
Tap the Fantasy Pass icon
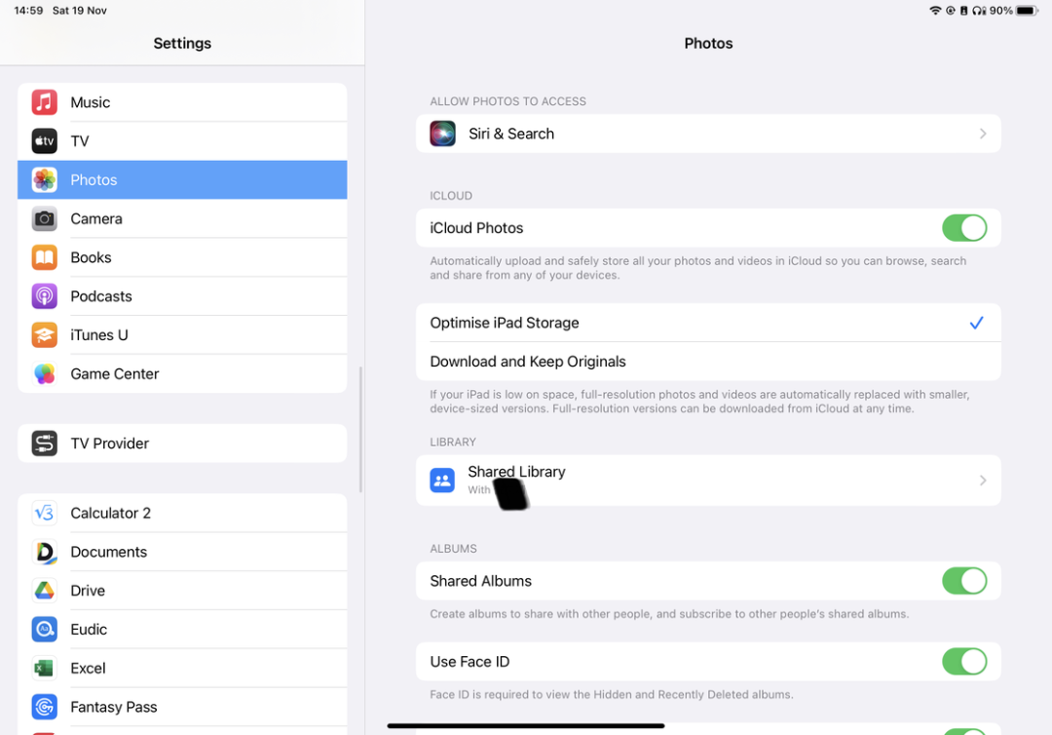tap(44, 707)
